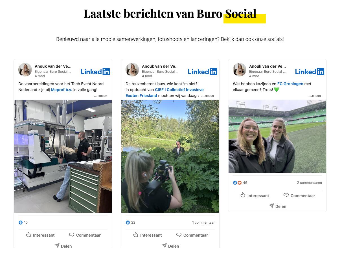Click the reaction icons beside count 46

(x=237, y=183)
